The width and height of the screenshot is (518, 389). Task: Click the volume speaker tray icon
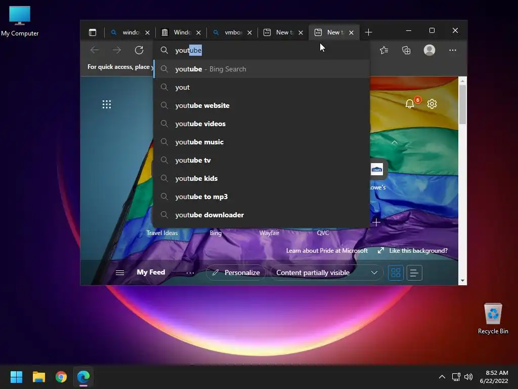(468, 377)
